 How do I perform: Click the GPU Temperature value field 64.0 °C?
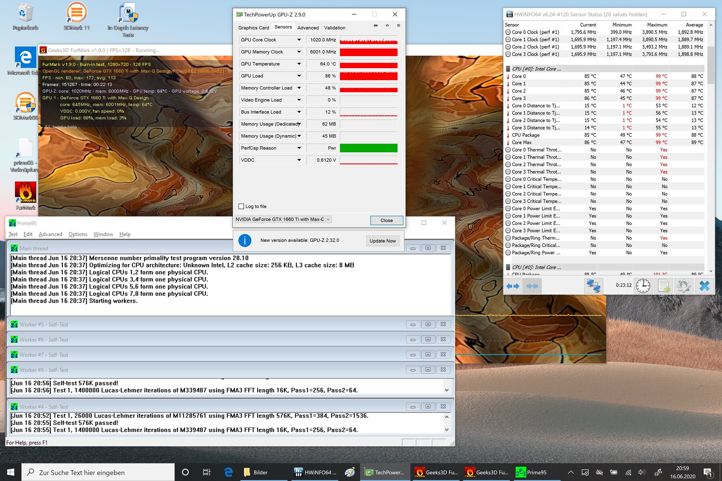(322, 64)
